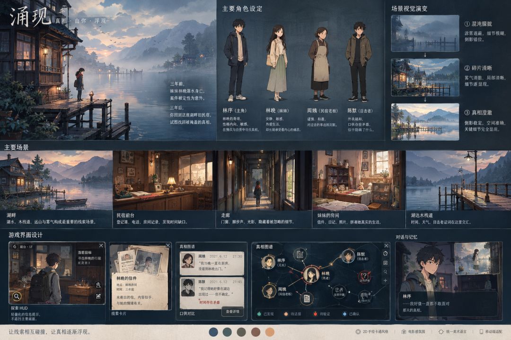Click the phone icon beside 移动端适配
Viewport: 511px width, 340px height.
point(481,331)
